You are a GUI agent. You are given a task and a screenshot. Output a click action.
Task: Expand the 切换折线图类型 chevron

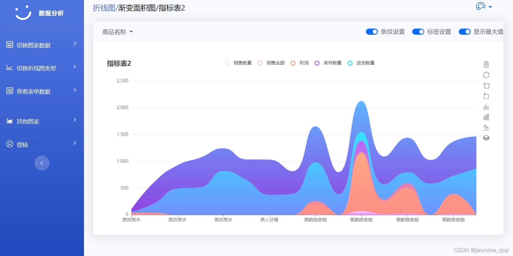pyautogui.click(x=75, y=66)
